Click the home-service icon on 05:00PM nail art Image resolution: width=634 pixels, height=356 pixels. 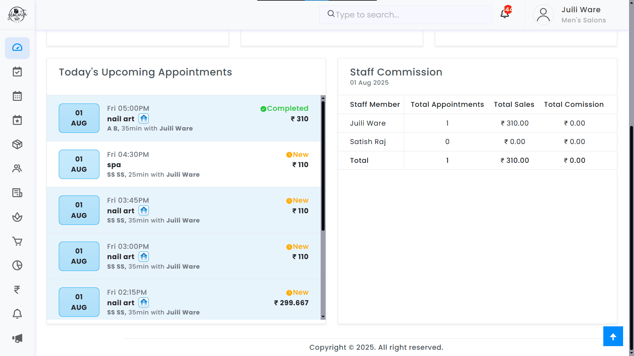pyautogui.click(x=144, y=118)
